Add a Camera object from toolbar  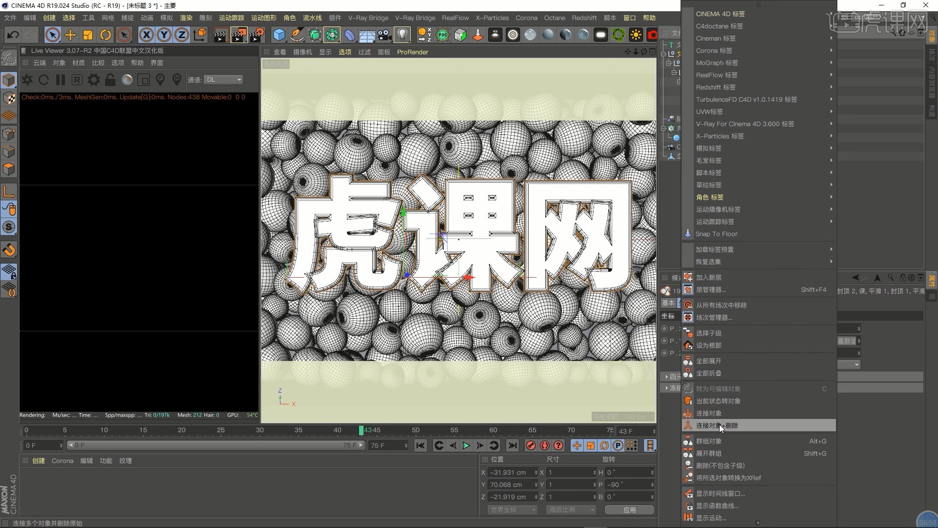pos(384,35)
